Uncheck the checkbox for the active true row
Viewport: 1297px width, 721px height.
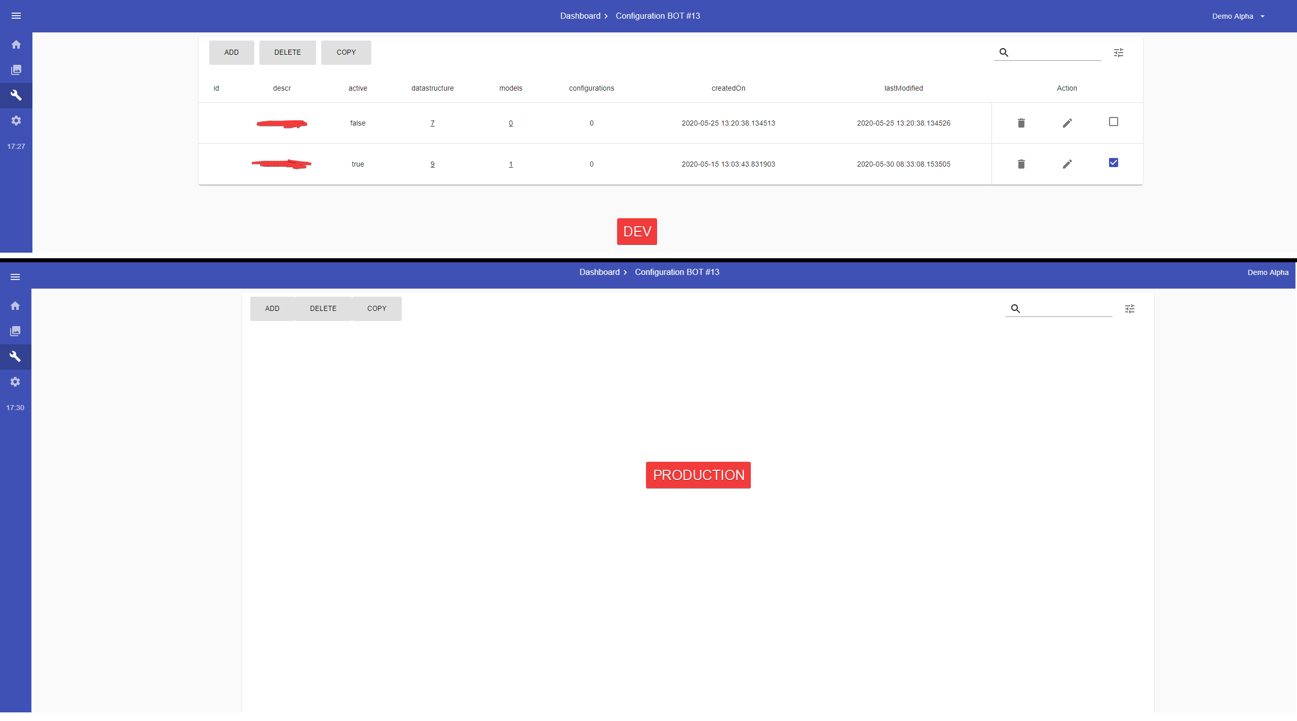click(1113, 163)
